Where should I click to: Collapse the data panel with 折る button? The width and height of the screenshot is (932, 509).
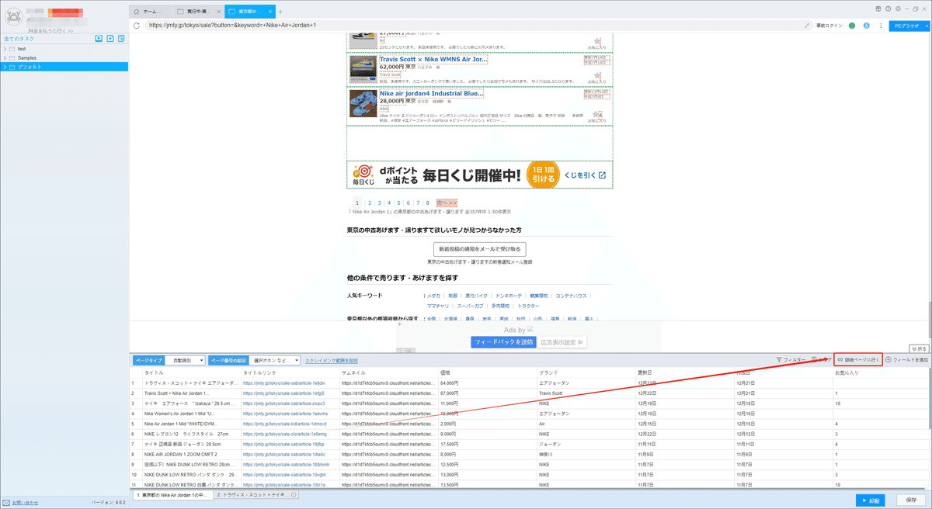(918, 349)
